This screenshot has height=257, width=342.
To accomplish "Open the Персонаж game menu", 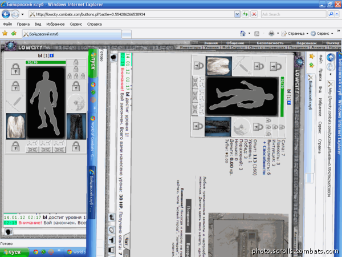I will pyautogui.click(x=306, y=43).
